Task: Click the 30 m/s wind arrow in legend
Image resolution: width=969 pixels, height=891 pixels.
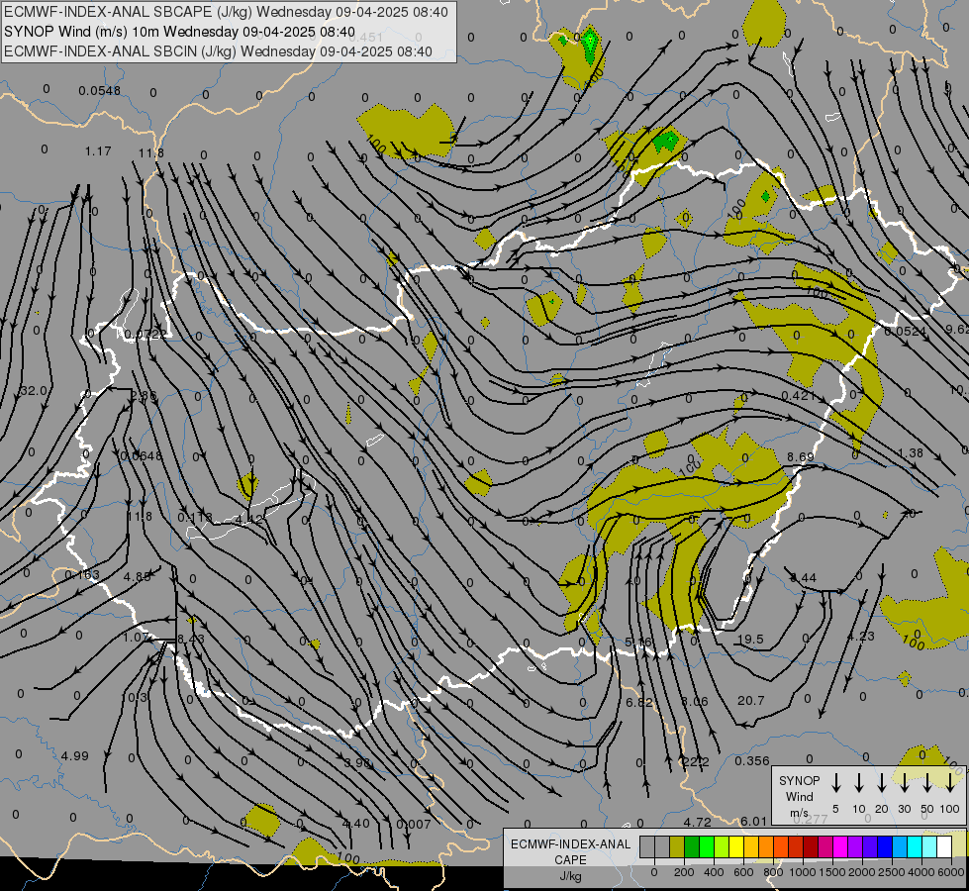Action: [904, 783]
